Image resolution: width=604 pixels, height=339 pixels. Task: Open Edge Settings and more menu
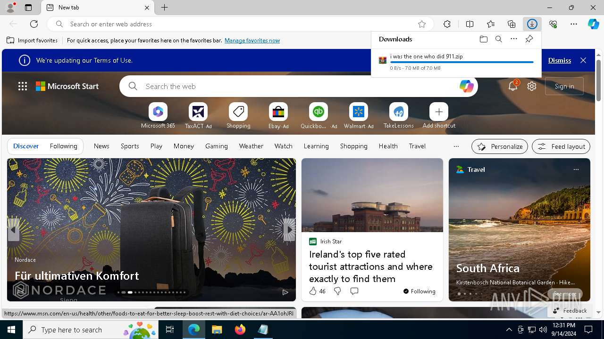(574, 24)
